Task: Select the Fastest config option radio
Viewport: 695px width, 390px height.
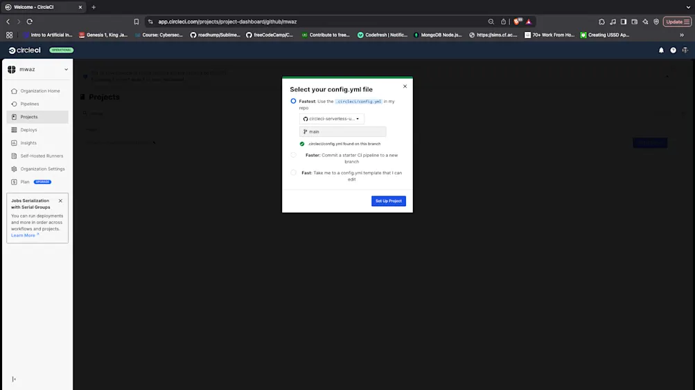Action: (293, 101)
